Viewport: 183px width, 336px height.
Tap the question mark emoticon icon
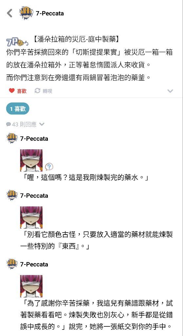point(49,166)
